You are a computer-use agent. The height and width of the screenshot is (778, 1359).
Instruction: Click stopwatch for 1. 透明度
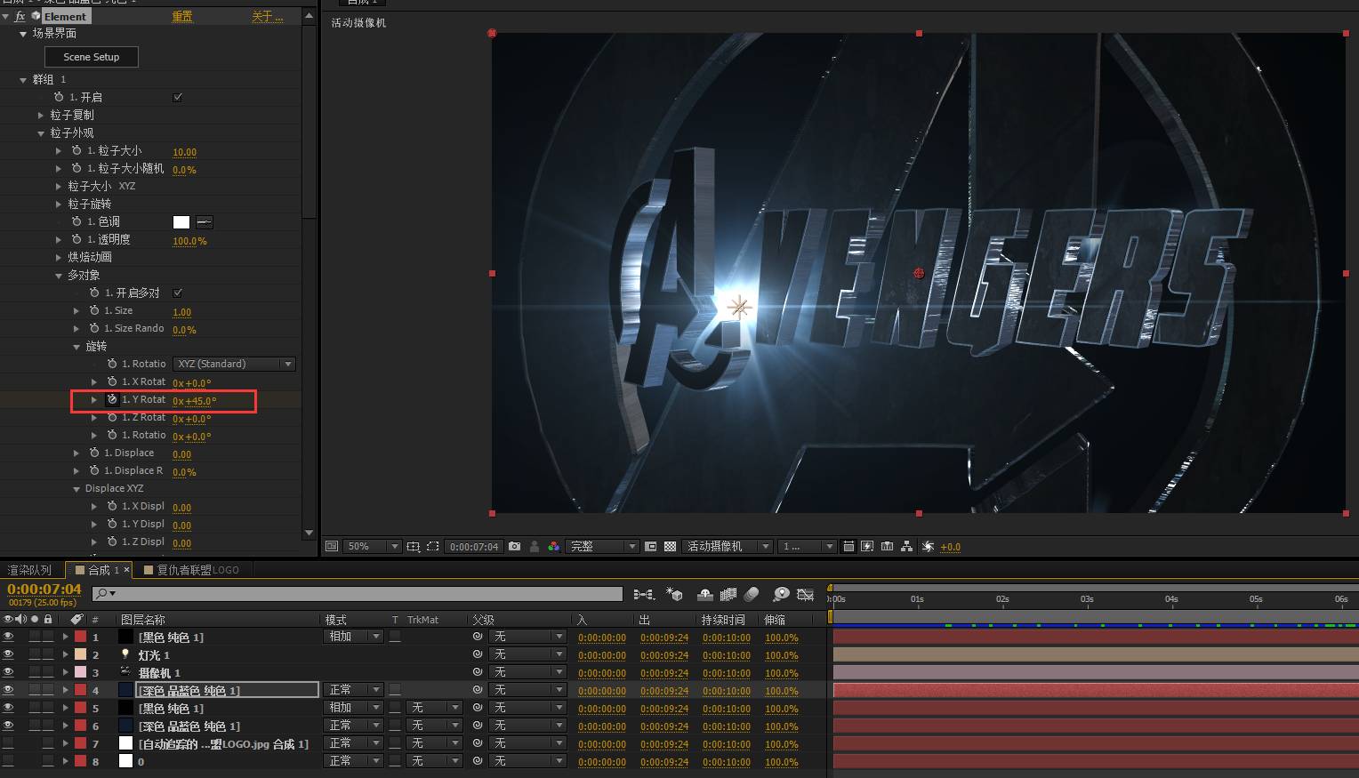76,239
